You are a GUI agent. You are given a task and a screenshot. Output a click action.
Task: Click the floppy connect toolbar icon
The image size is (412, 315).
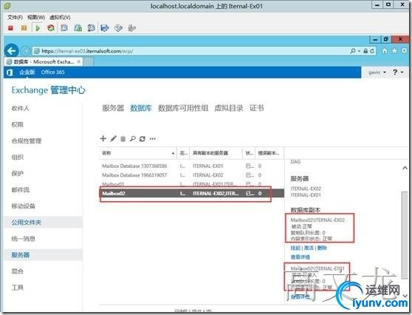(105, 28)
